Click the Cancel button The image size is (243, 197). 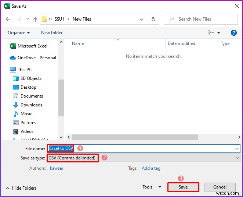coord(220,187)
